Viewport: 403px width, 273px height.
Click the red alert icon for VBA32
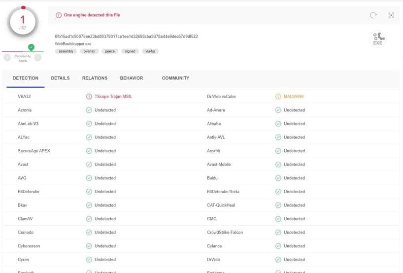click(89, 97)
